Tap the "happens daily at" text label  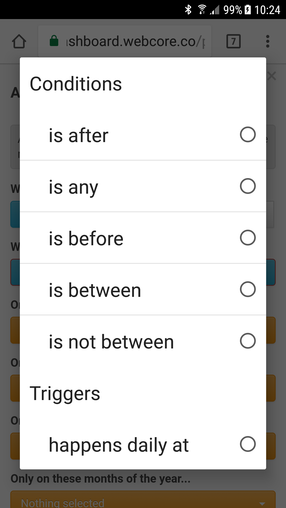119,446
